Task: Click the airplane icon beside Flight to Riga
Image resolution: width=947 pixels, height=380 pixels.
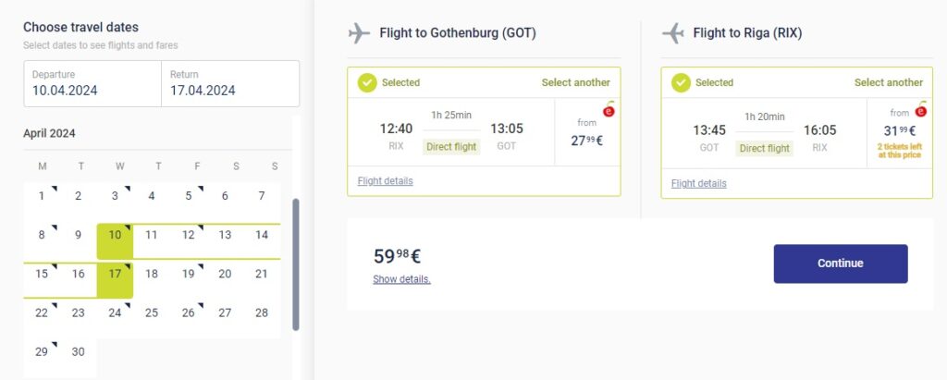Action: point(673,33)
